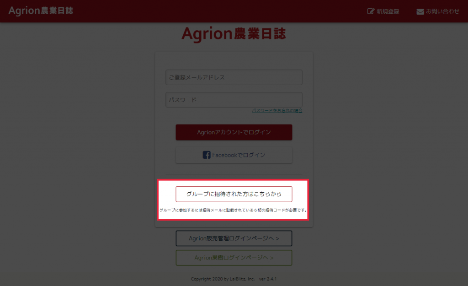Image resolution: width=468 pixels, height=286 pixels.
Task: Focus the ご登録メールアドレス field
Action: 234,77
